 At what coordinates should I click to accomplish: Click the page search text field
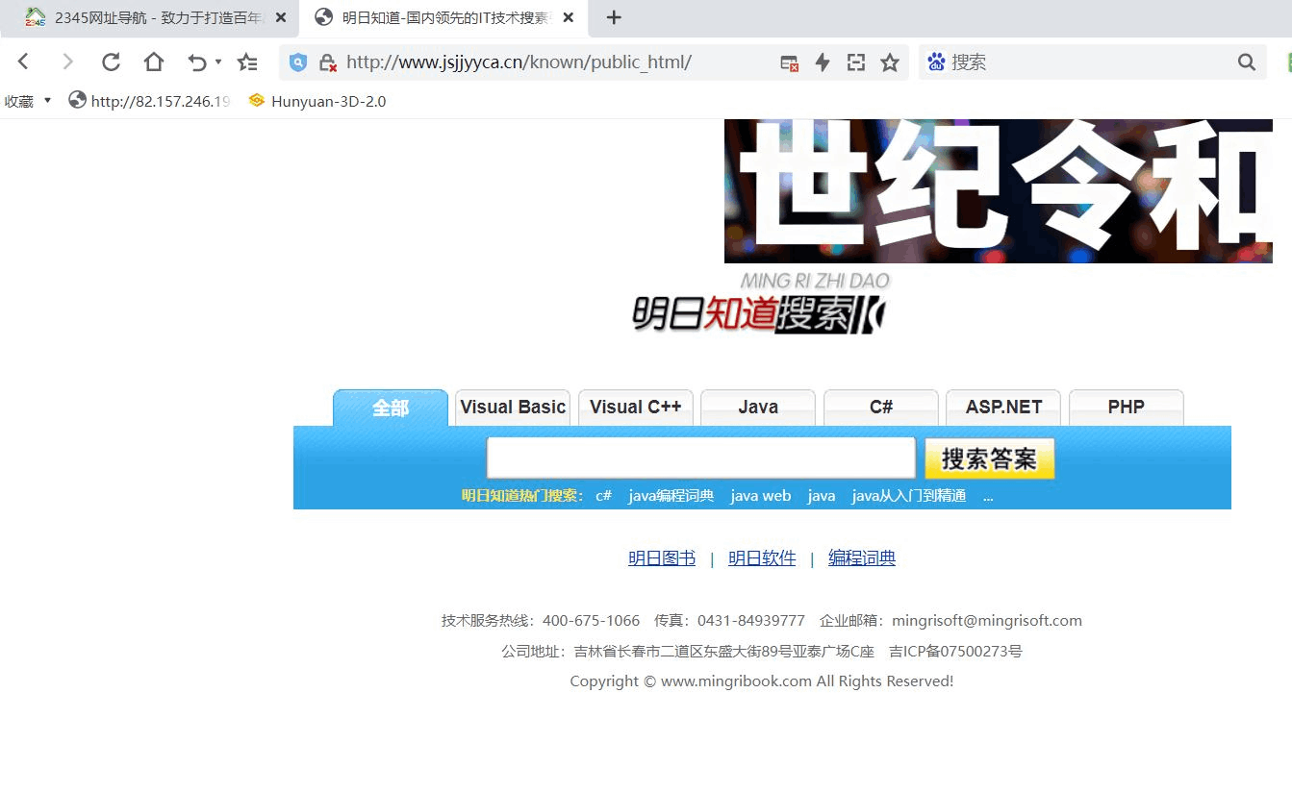(701, 458)
